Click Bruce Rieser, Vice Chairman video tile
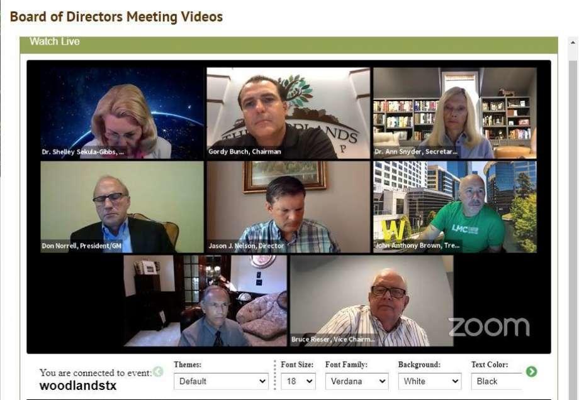This screenshot has width=579, height=400. (372, 301)
